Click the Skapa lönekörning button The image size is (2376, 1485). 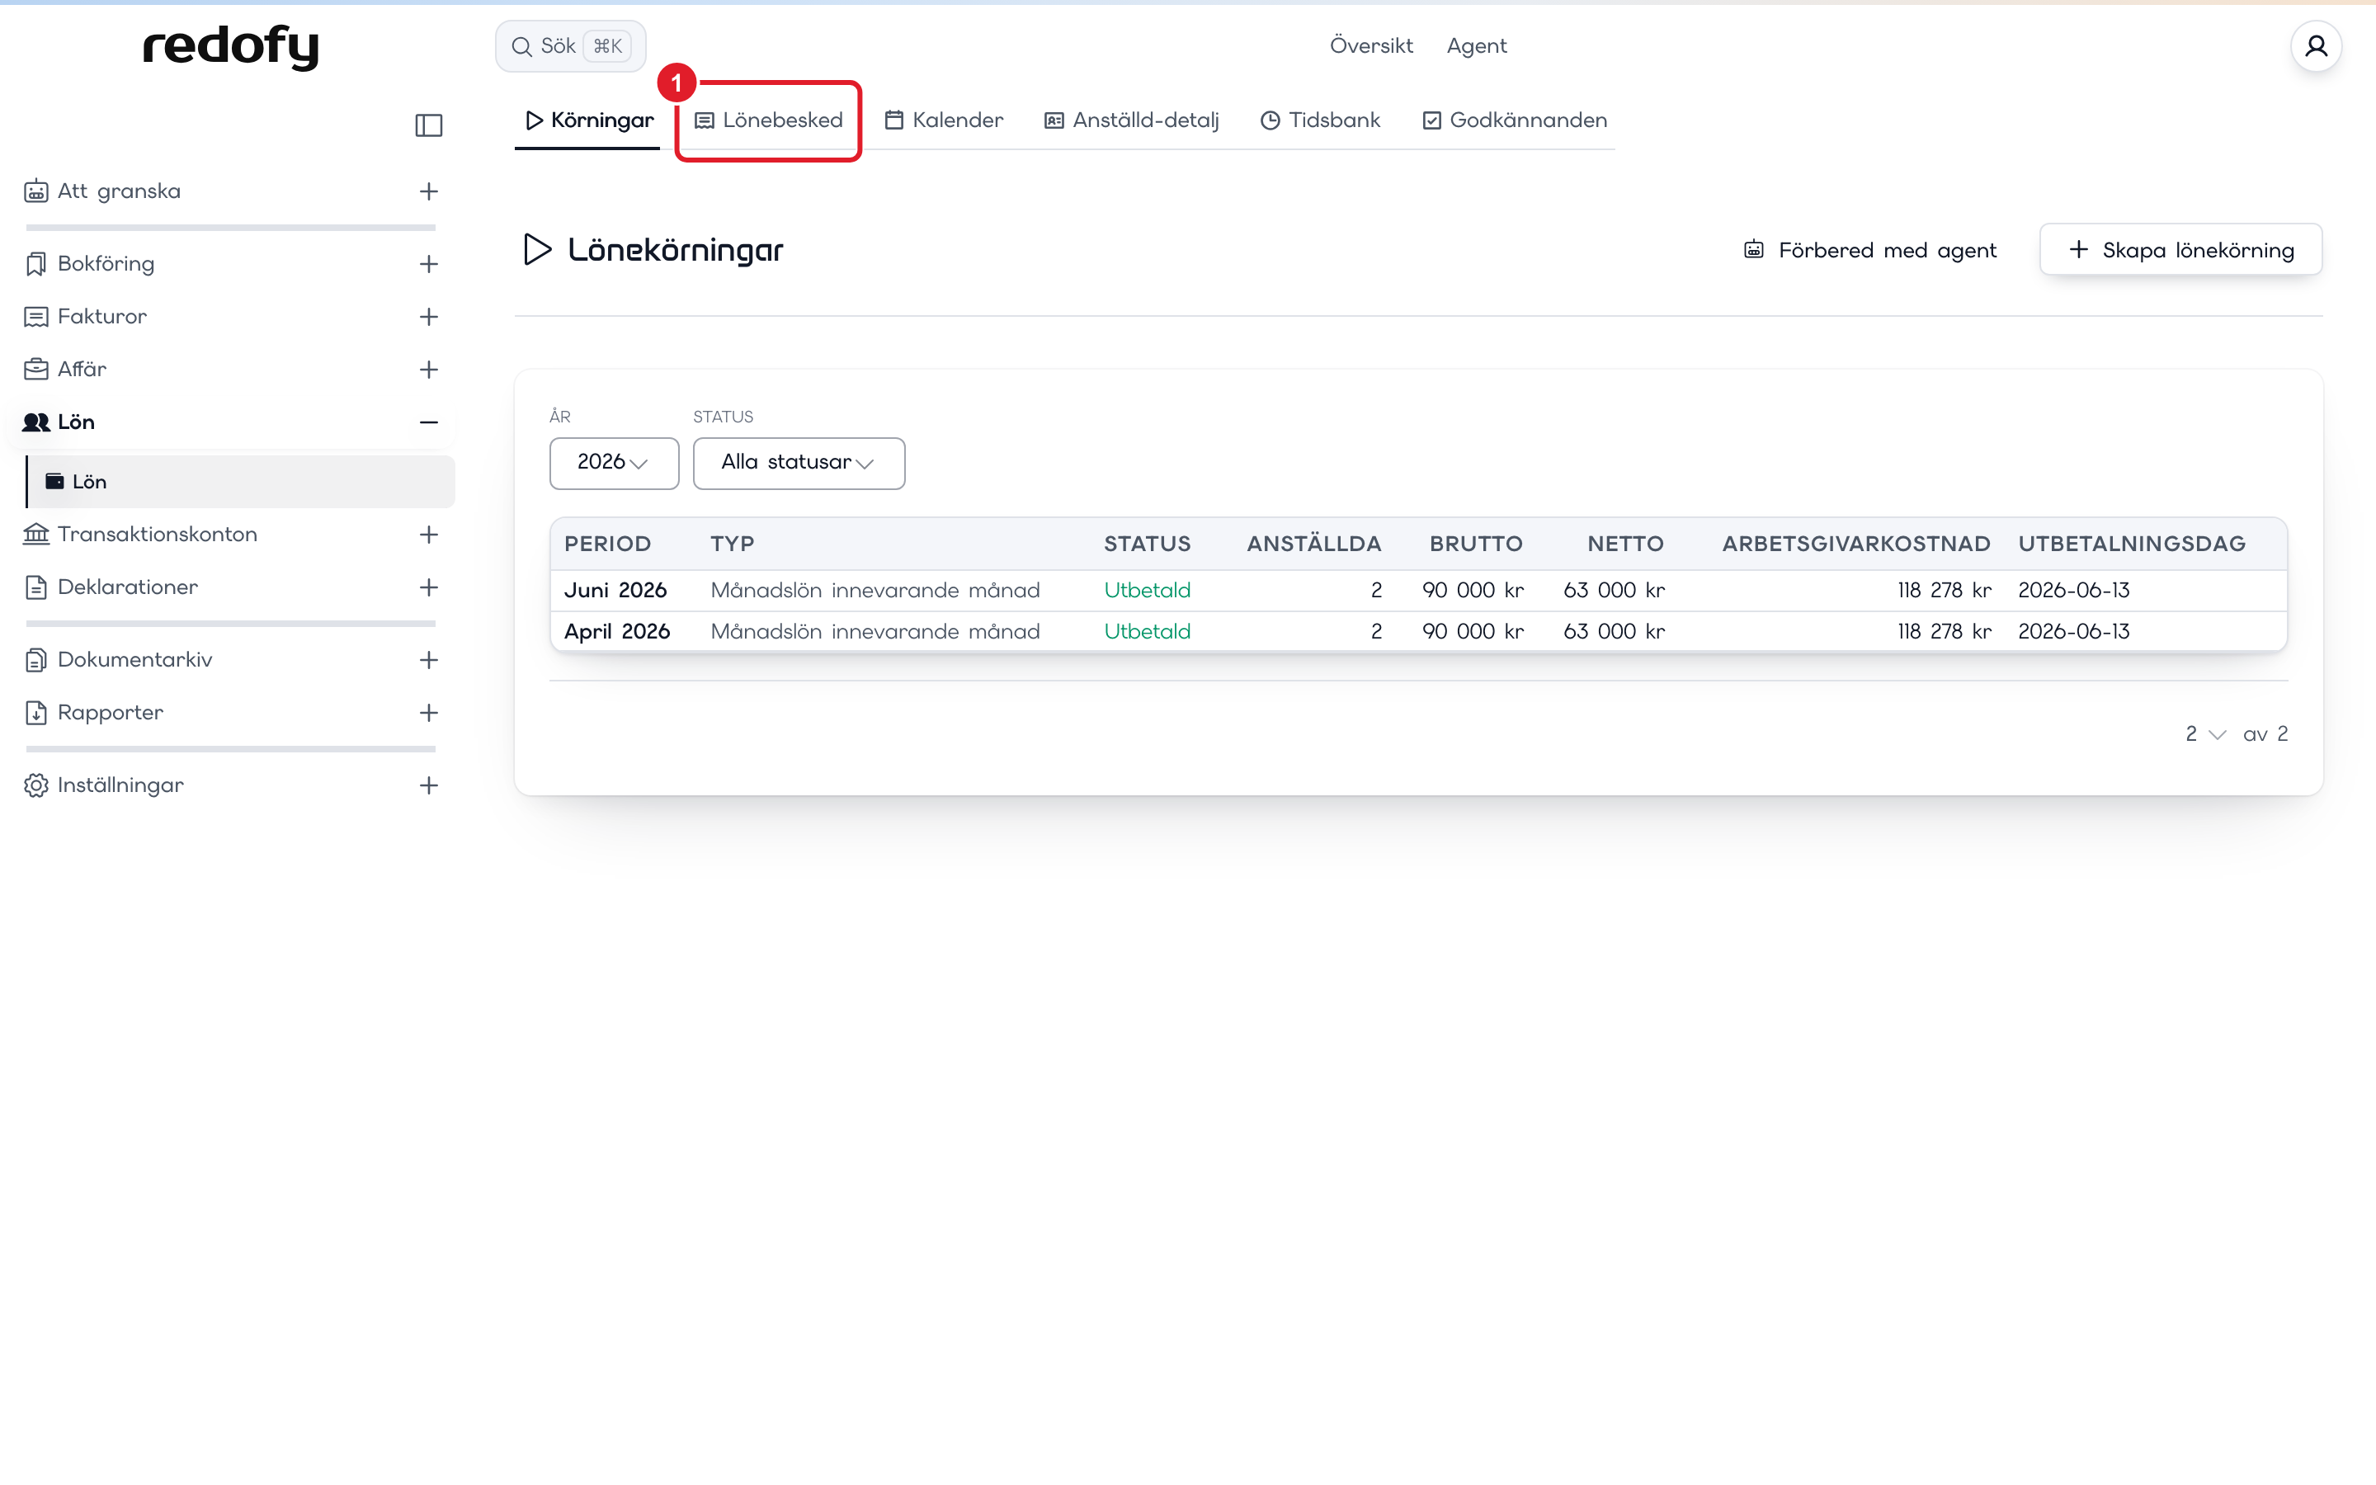2180,249
